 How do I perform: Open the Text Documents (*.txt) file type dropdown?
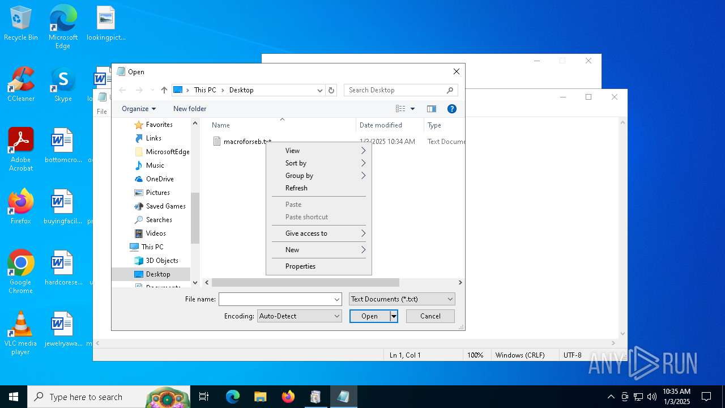pyautogui.click(x=402, y=299)
